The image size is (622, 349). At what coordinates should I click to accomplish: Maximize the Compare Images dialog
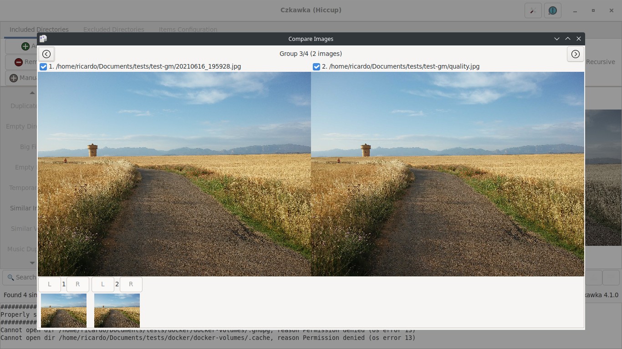[x=568, y=39]
